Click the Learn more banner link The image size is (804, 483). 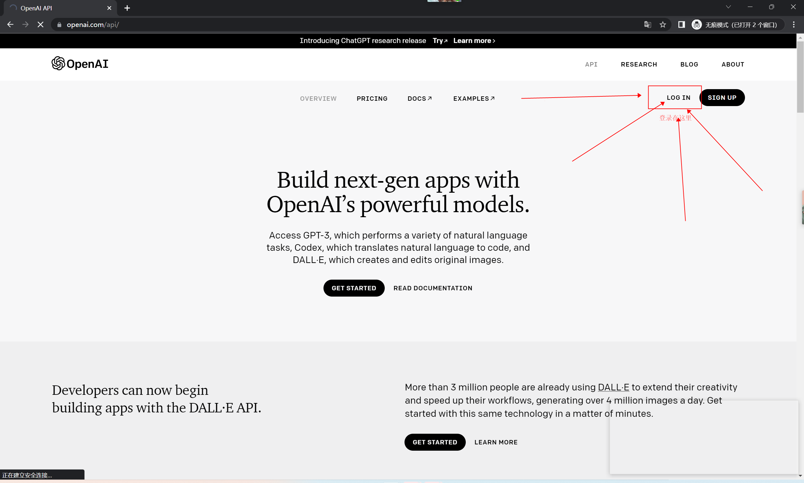point(474,41)
